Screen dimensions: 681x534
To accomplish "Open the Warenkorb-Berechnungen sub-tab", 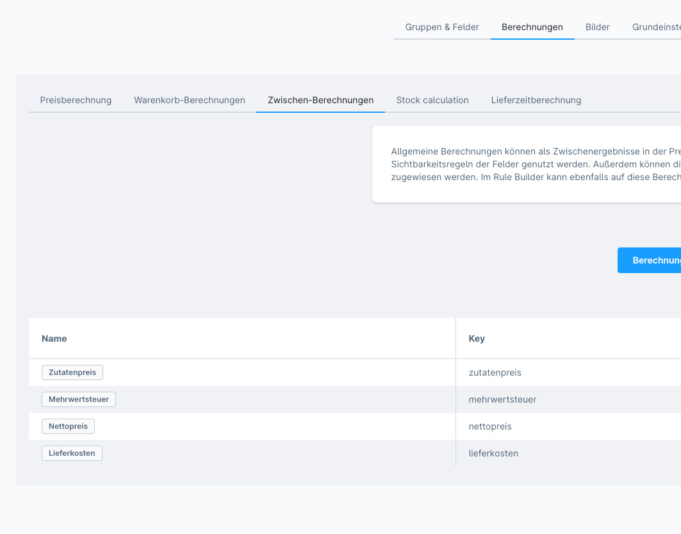I will pos(189,100).
